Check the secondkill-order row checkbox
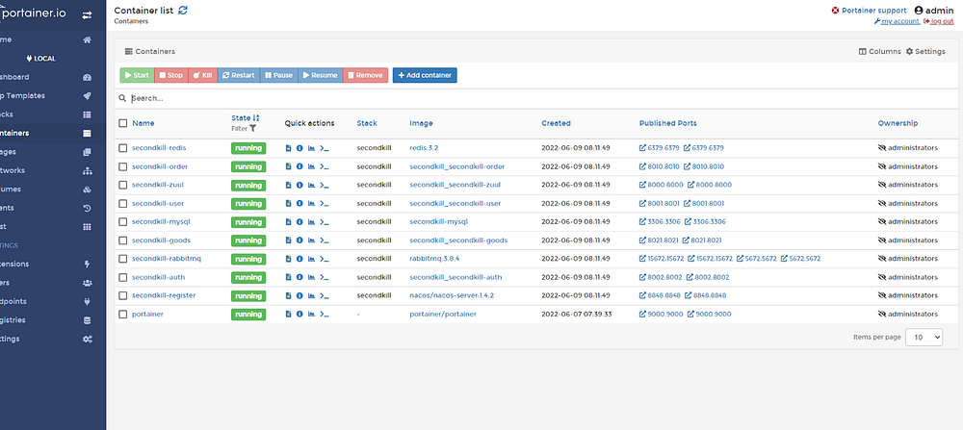 pyautogui.click(x=123, y=166)
